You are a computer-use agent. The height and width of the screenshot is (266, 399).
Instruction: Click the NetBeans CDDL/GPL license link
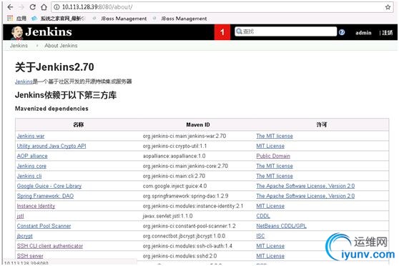[x=281, y=226]
